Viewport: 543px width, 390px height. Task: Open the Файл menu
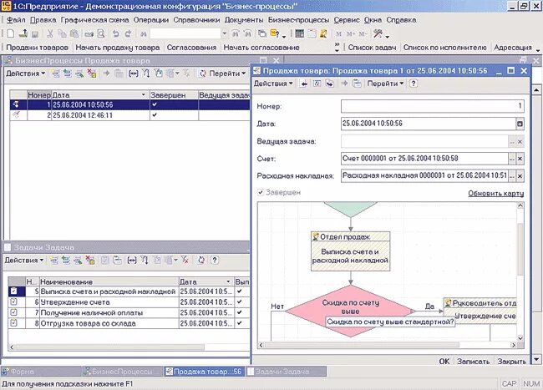(x=16, y=20)
